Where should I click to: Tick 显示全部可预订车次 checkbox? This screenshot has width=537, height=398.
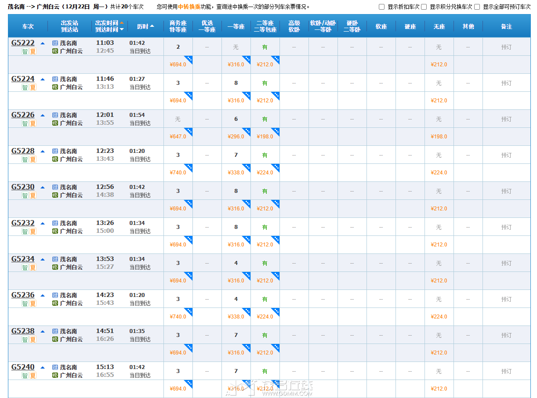point(477,7)
